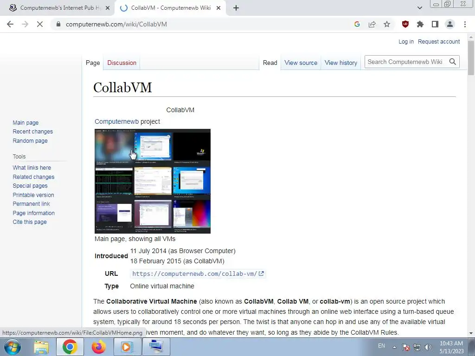Open the Printable version

[33, 195]
